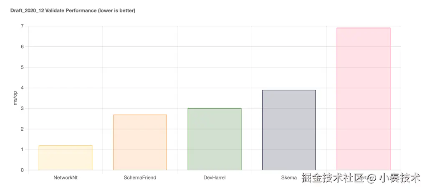Image resolution: width=427 pixels, height=190 pixels.
Task: Click the ms/op y-axis label
Action: click(15, 98)
